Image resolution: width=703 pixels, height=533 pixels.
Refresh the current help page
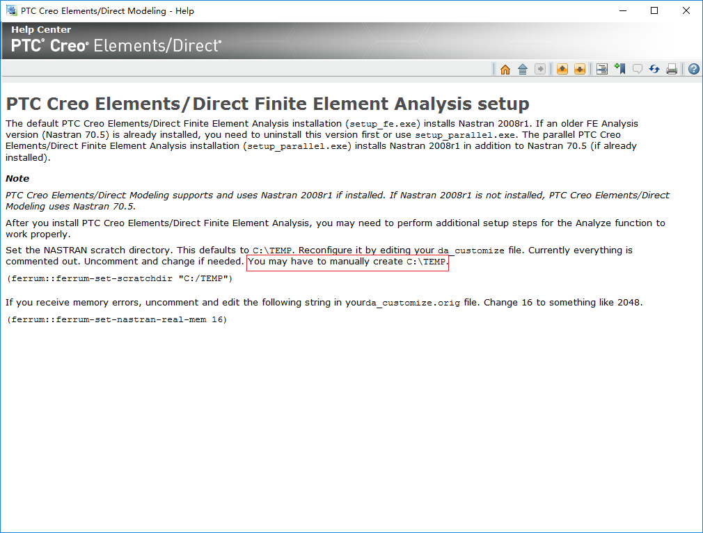[654, 69]
